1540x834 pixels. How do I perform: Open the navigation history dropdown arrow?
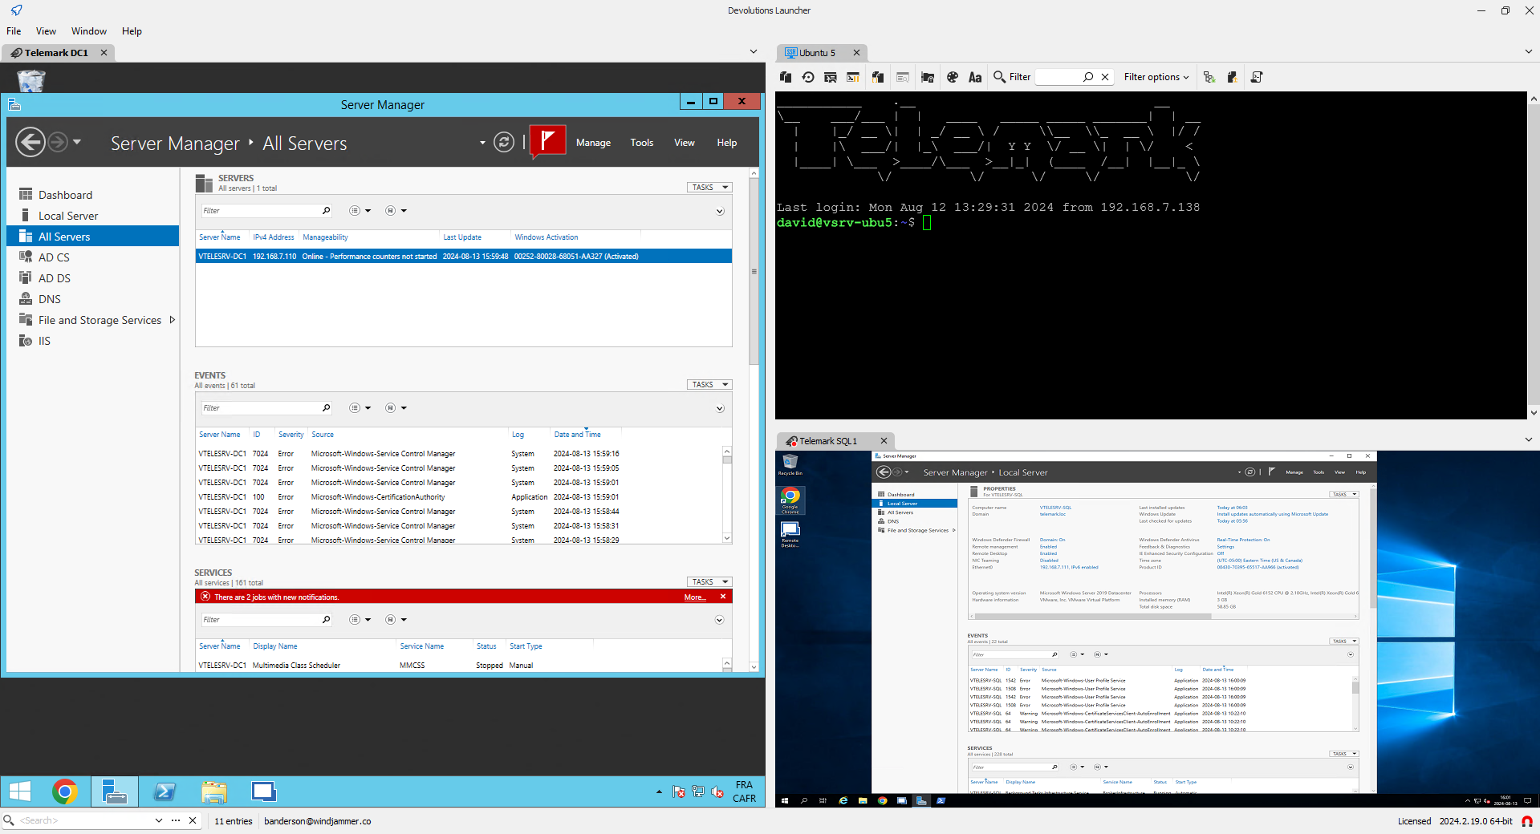point(77,142)
